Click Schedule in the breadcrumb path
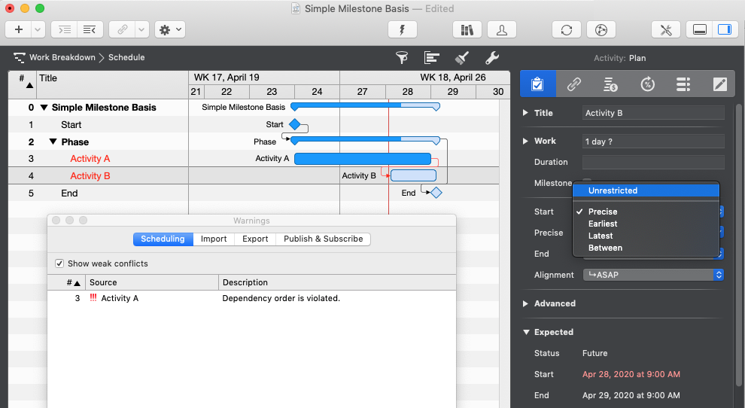745x408 pixels. point(126,57)
